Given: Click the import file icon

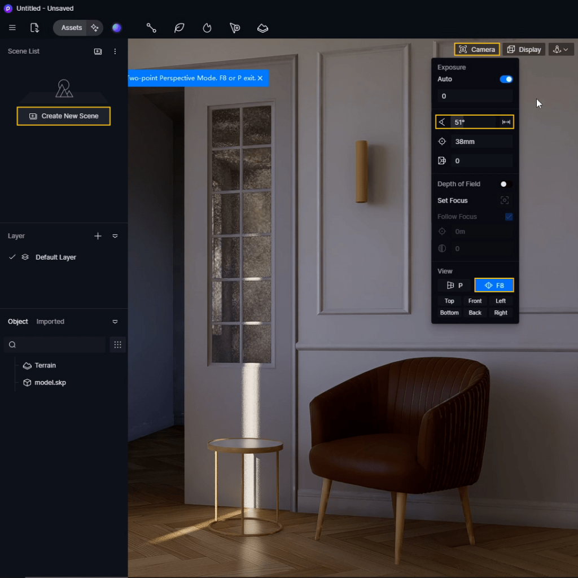Looking at the screenshot, I should click(x=34, y=27).
